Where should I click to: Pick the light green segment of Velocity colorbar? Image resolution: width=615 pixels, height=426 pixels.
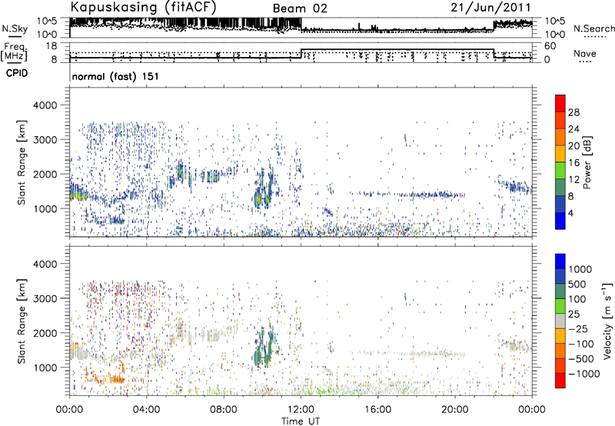click(x=560, y=306)
